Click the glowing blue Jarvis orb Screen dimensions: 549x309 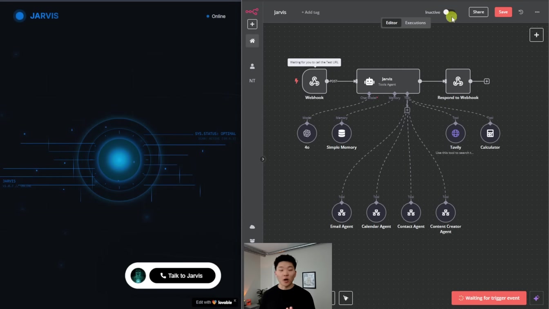coord(119,159)
